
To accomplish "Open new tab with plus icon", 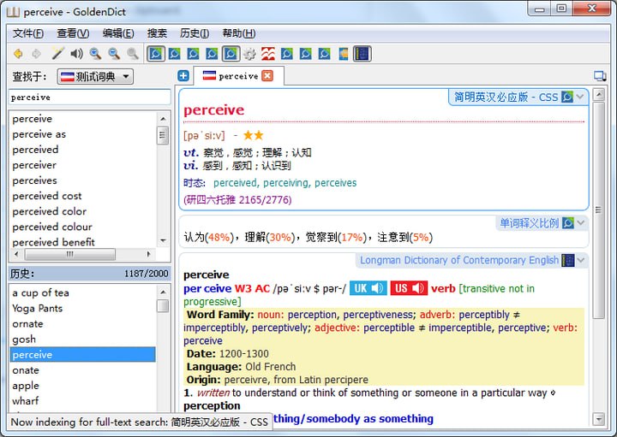I will point(183,76).
